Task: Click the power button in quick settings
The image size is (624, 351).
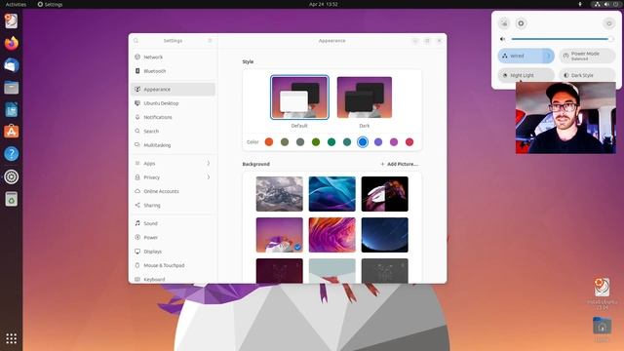Action: [608, 23]
